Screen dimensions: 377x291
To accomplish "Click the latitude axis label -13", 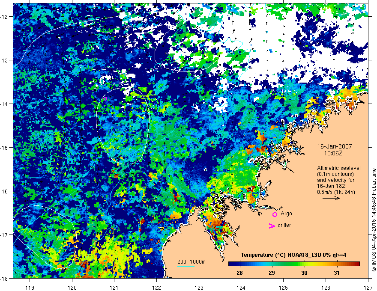I will [5, 60].
